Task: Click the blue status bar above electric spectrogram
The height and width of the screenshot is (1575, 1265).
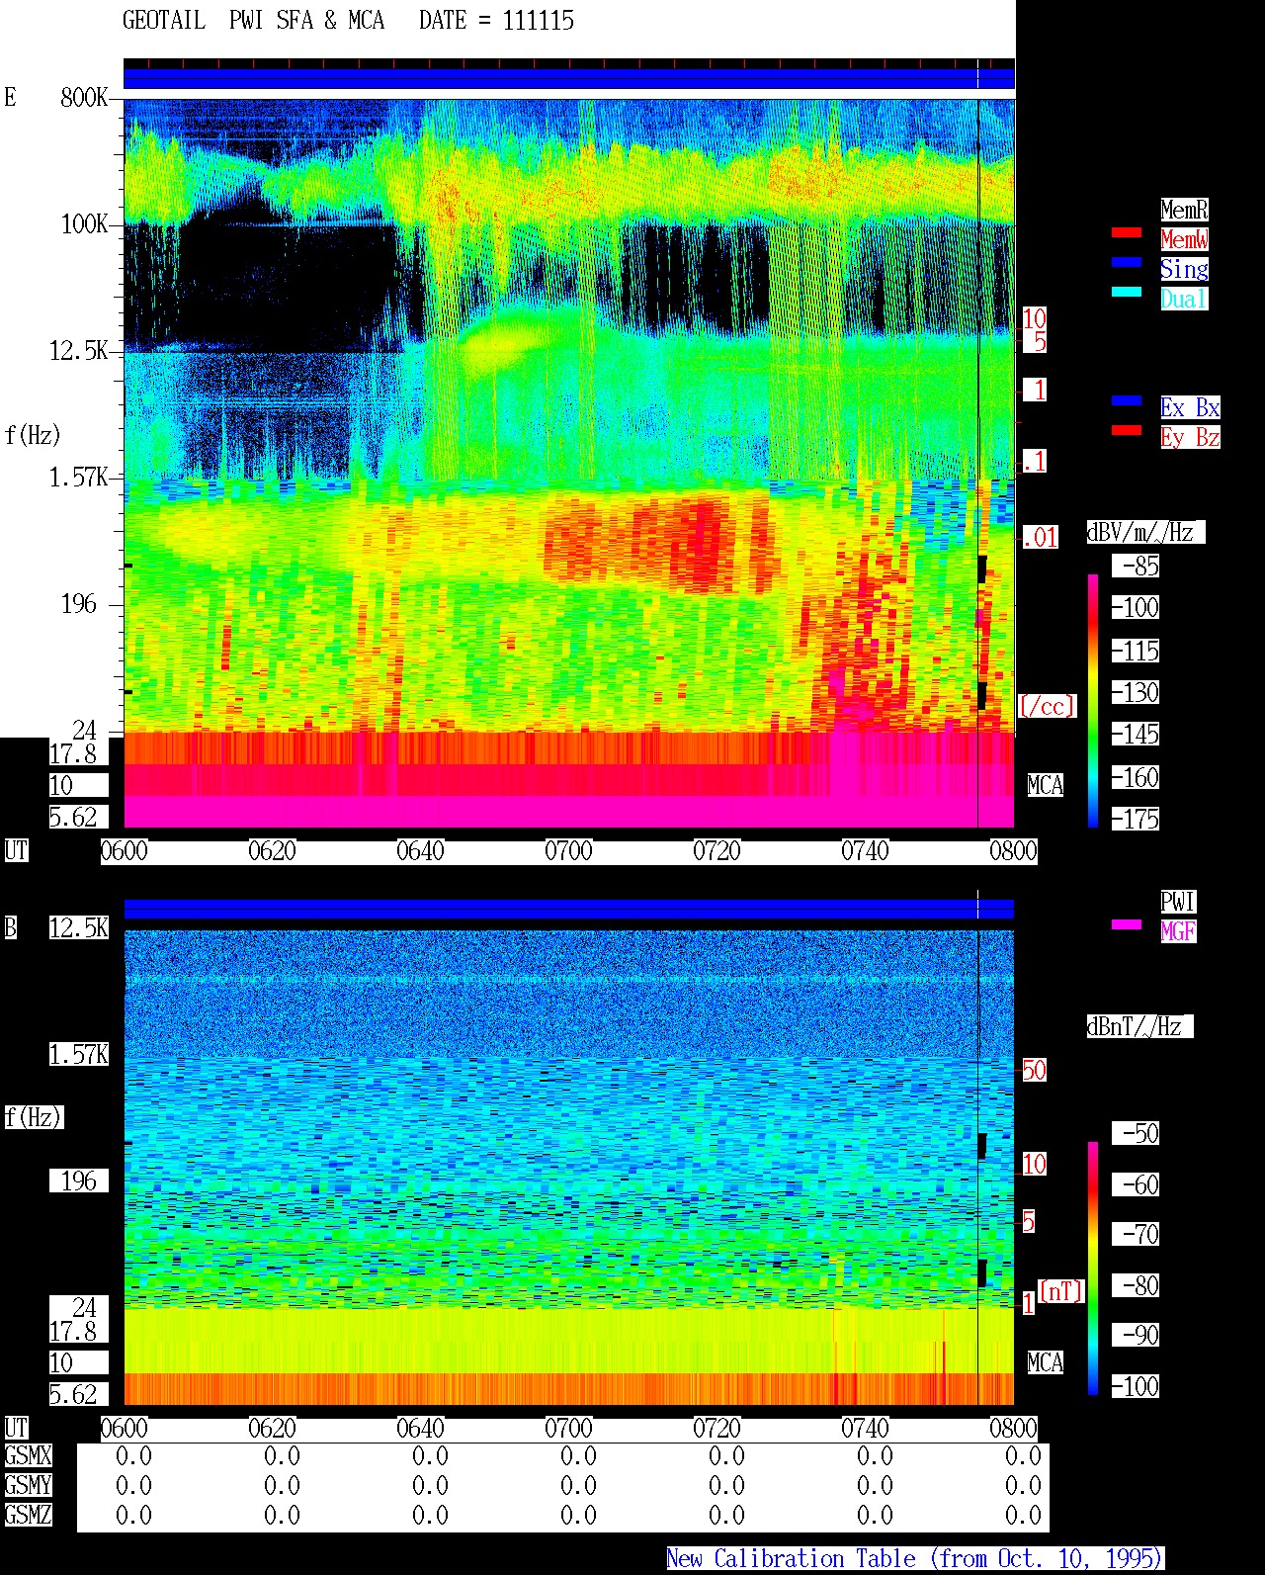Action: [x=569, y=78]
